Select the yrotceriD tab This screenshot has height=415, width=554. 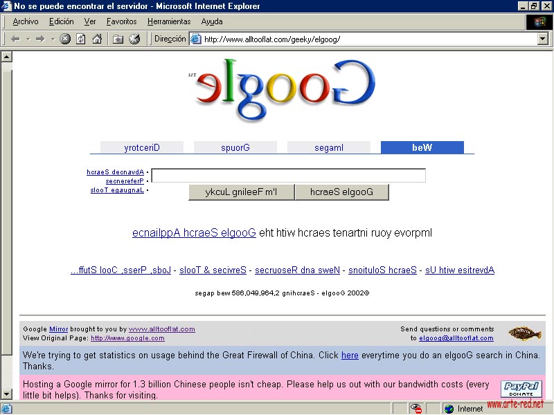tap(142, 147)
